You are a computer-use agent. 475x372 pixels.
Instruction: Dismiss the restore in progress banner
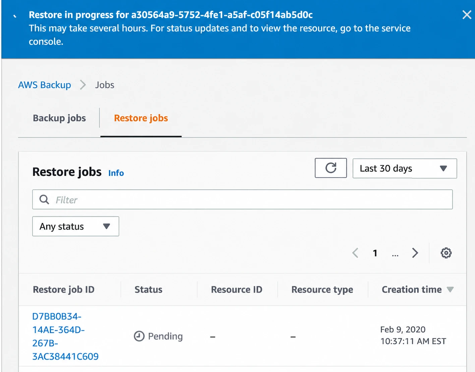[467, 15]
